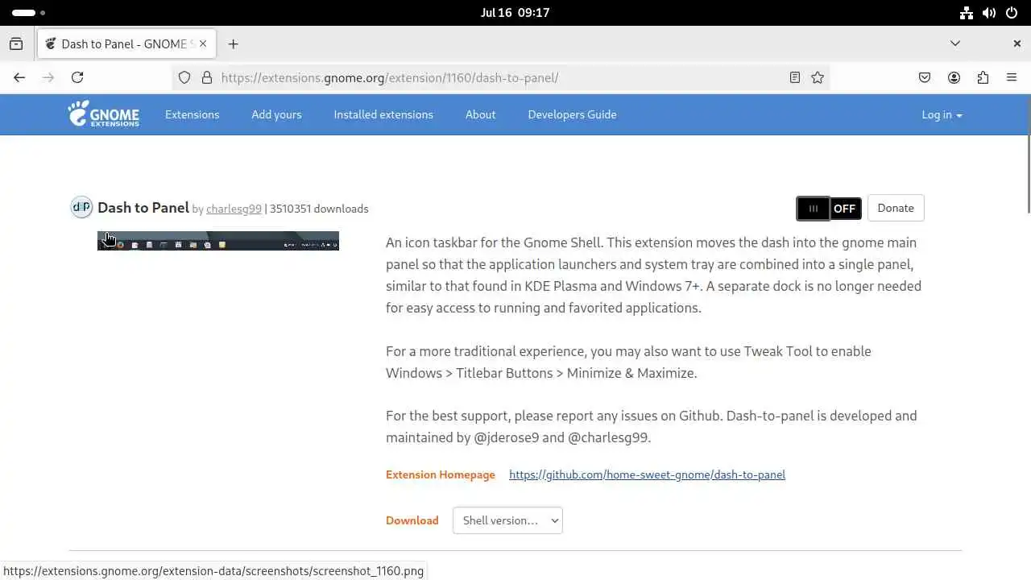Bookmark this page with the star icon
This screenshot has width=1031, height=580.
pyautogui.click(x=818, y=77)
